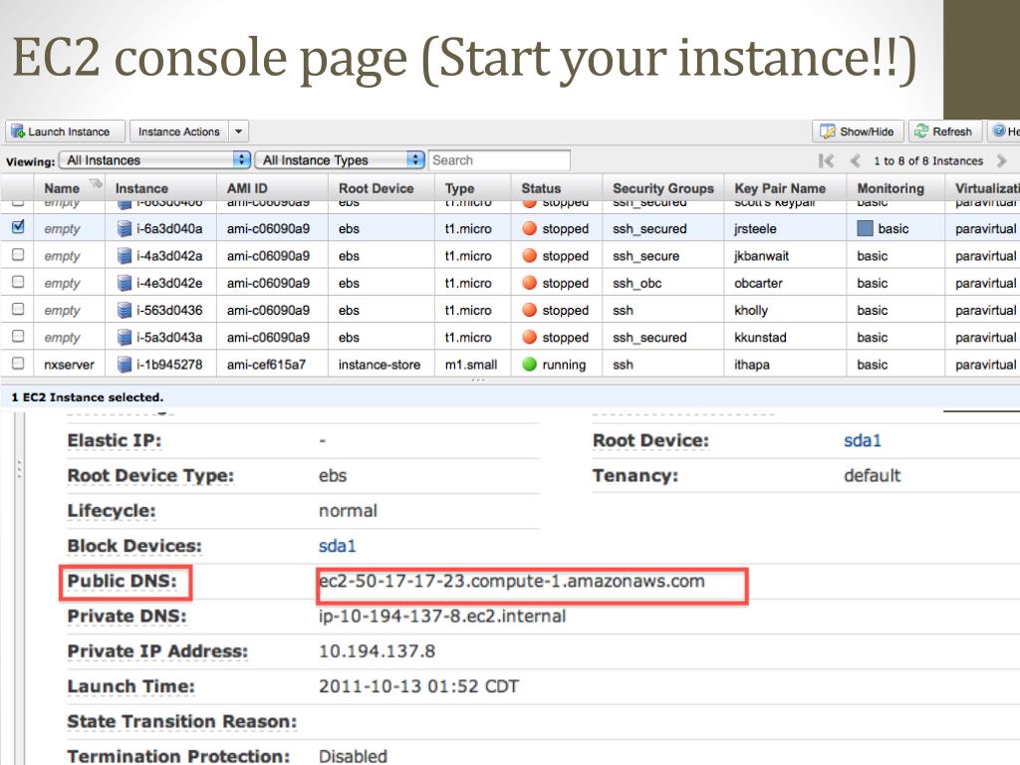Sort by the Name column header
Viewport: 1020px width, 765px height.
click(62, 188)
